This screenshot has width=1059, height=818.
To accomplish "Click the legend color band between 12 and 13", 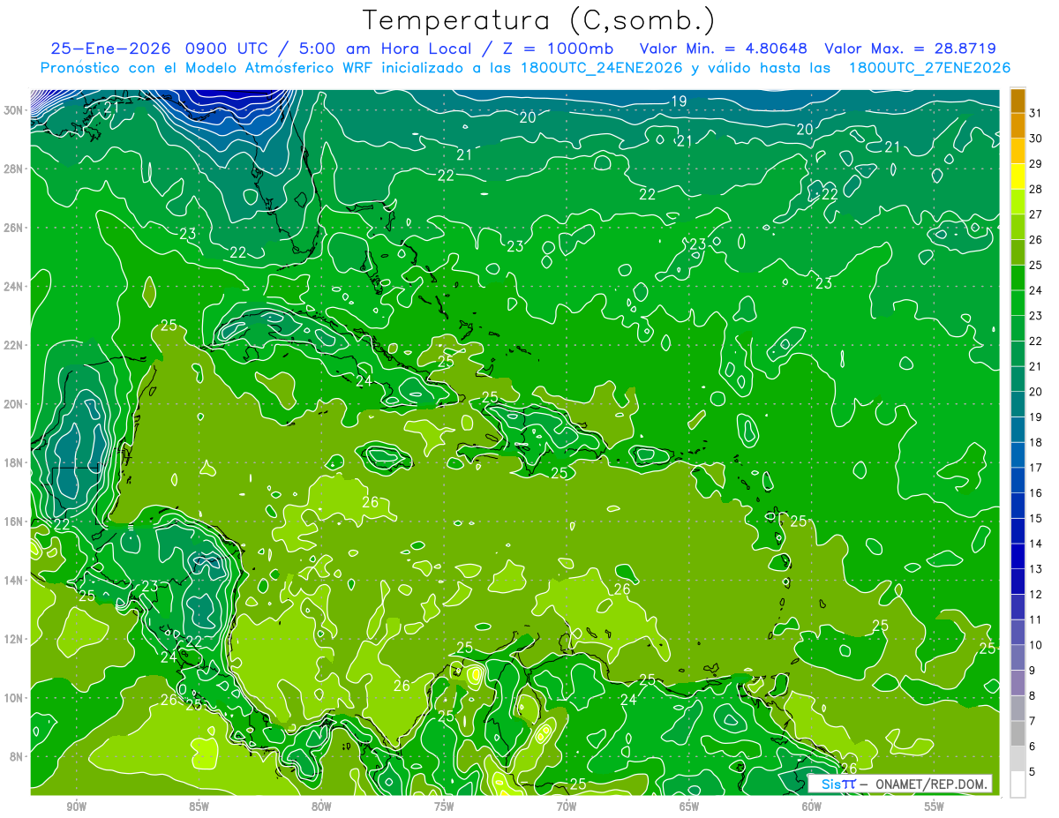I will coord(1018,582).
